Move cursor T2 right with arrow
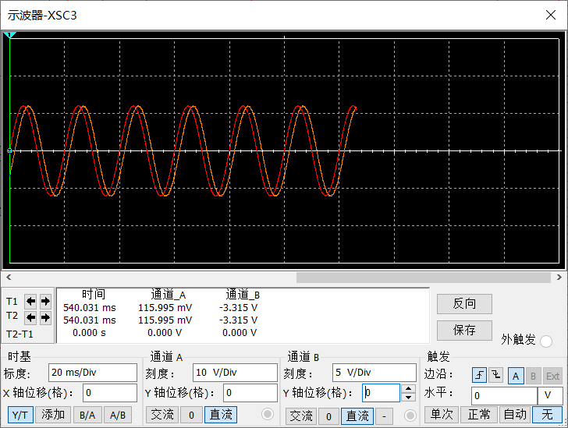 pyautogui.click(x=45, y=317)
